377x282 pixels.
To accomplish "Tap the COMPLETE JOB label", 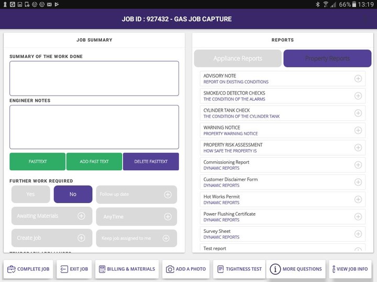I will 33,269.
